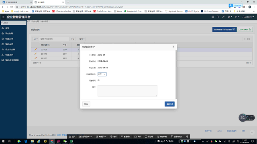257x144 pixels.
Task: Click the Go button beside the report search
Action: (72, 39)
